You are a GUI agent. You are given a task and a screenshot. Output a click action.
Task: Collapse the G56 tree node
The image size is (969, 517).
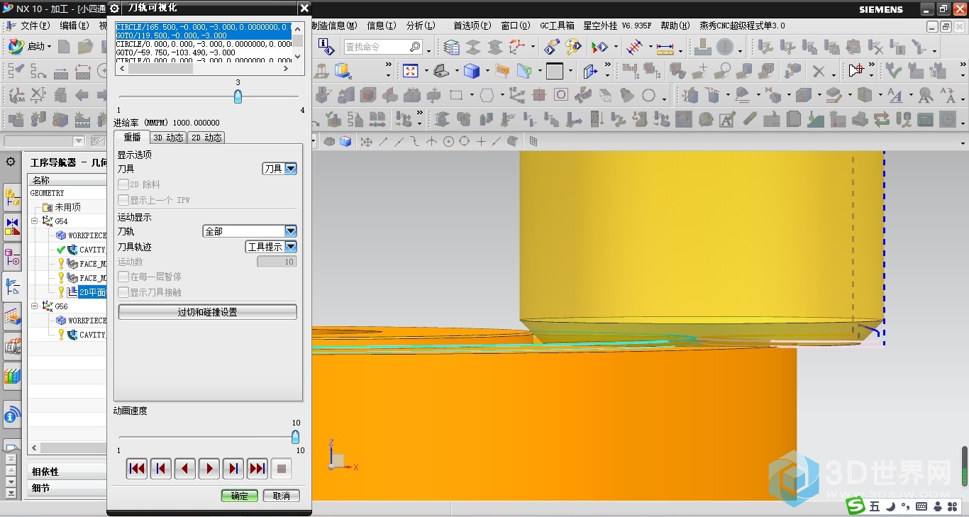(35, 306)
